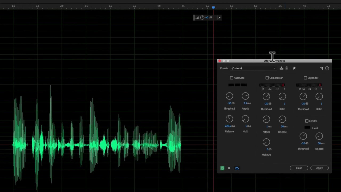
Task: Edit Compressor -20 dB threshold value
Action: click(268, 104)
